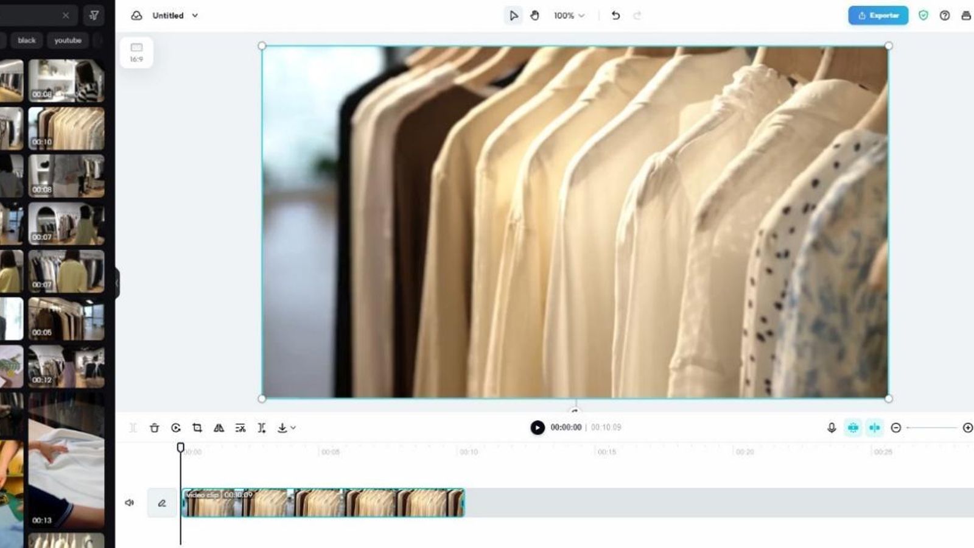Select the crop tool in timeline toolbar
Viewport: 974px width, 548px height.
pyautogui.click(x=197, y=428)
